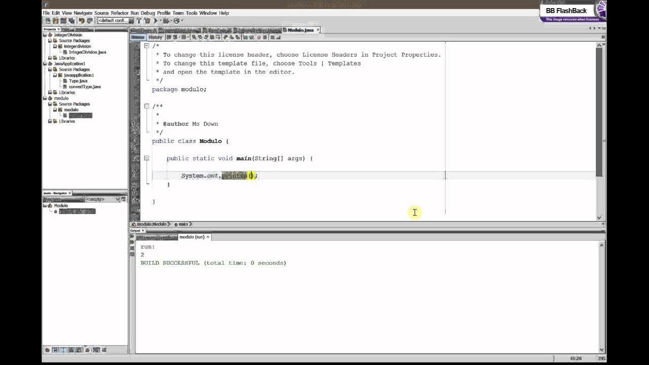Screen dimensions: 649x365
Task: Click the New File toolbar icon
Action: pyautogui.click(x=48, y=21)
